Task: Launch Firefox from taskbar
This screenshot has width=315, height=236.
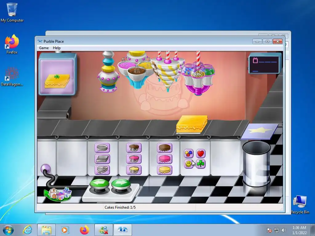Action: [84, 230]
